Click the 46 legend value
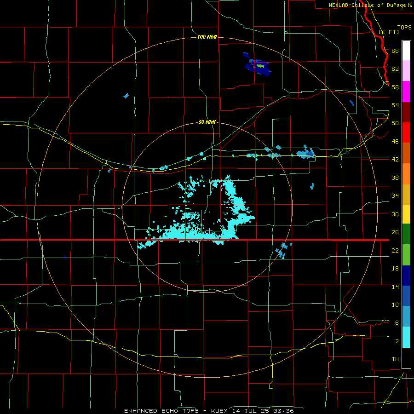This screenshot has height=414, width=414. pos(395,141)
